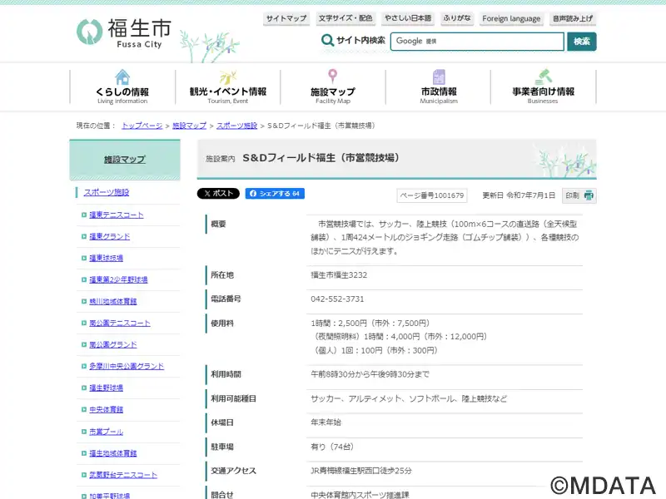
Task: Go to トップページ breadcrumb link
Action: [142, 126]
